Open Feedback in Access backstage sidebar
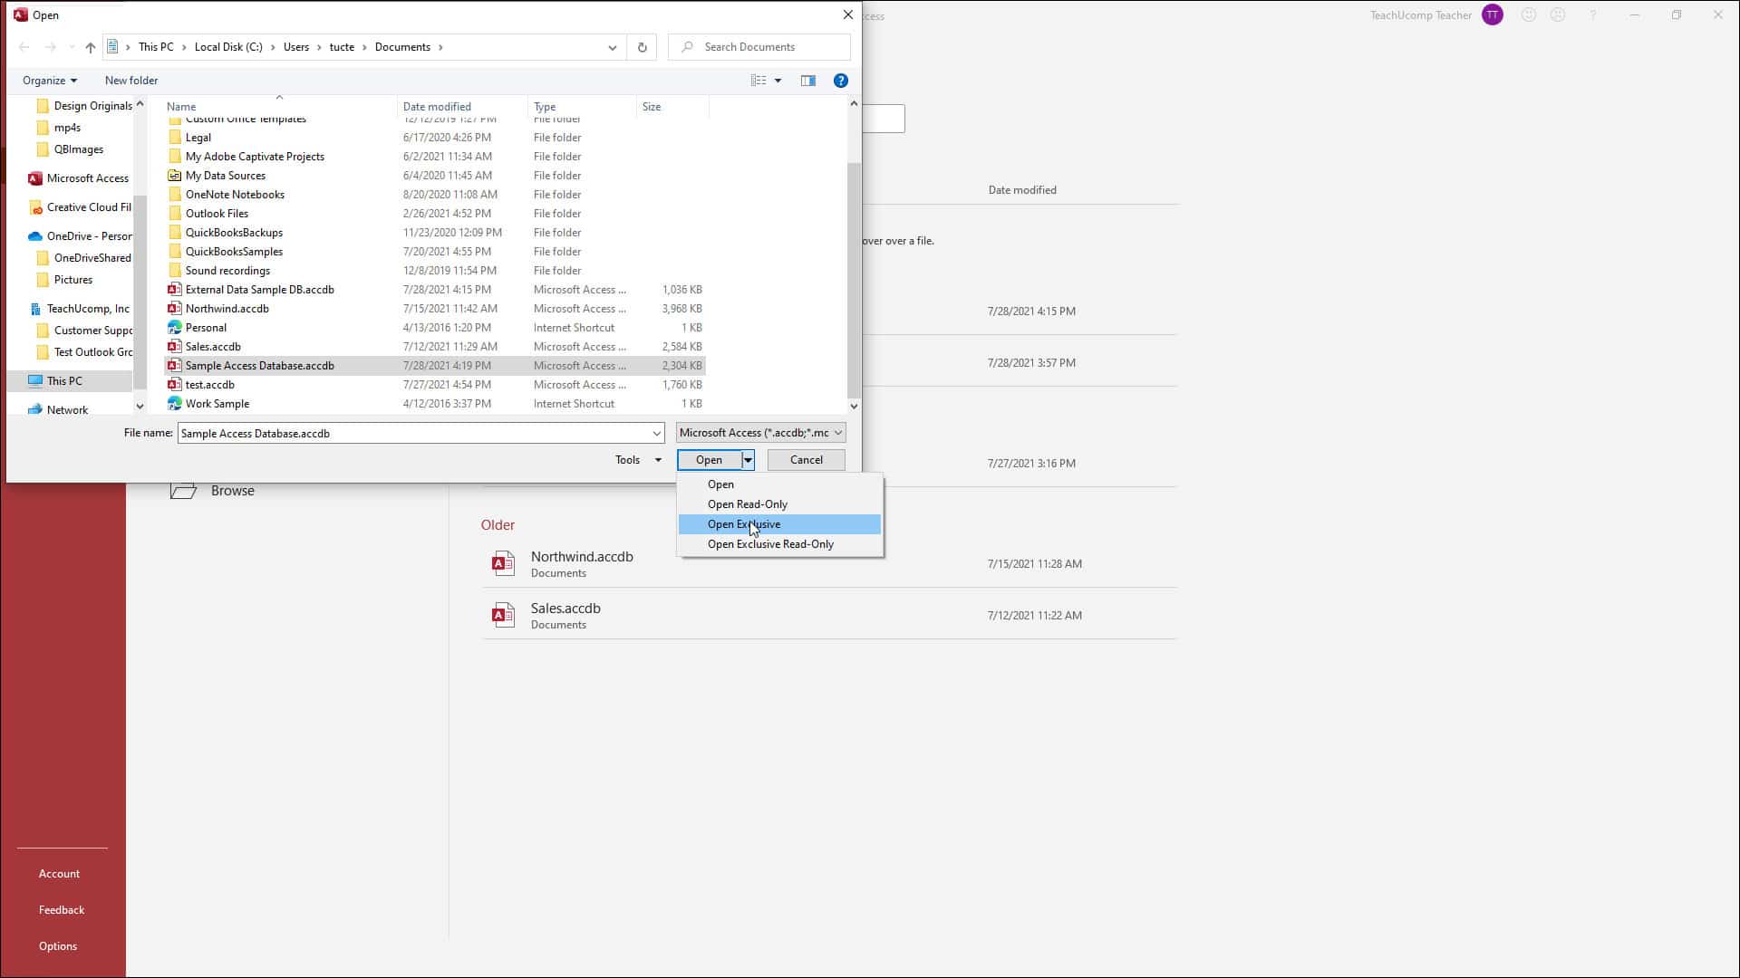Screen dimensions: 1740x978 [x=62, y=910]
